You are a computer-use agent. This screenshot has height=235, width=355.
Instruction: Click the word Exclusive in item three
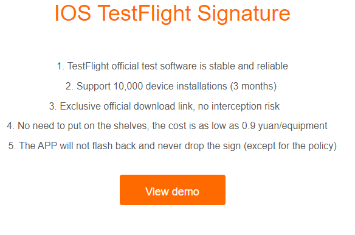[x=80, y=106]
